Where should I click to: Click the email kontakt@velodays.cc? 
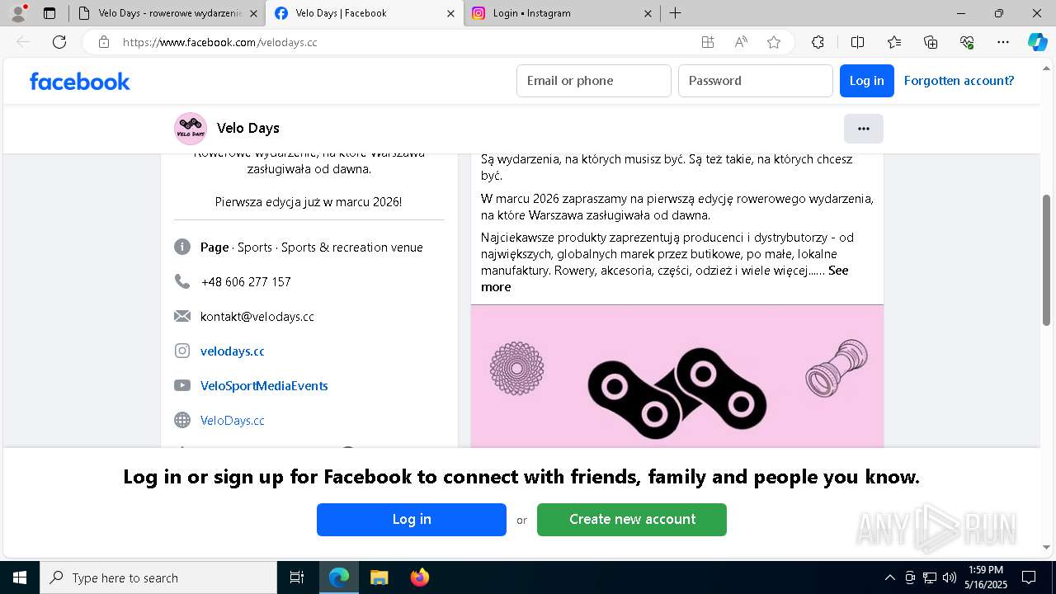[257, 316]
